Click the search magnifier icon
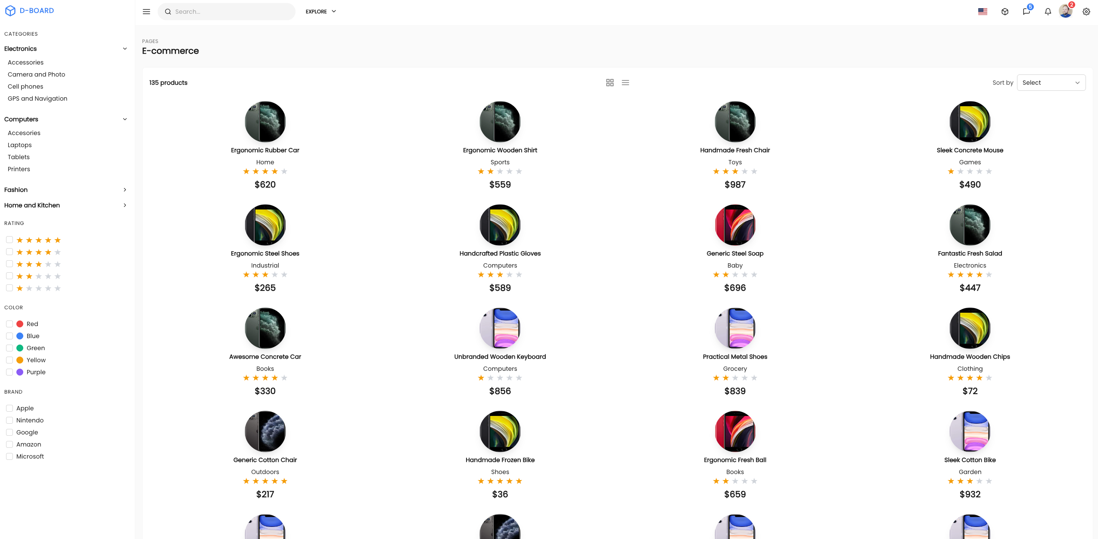 pyautogui.click(x=168, y=12)
